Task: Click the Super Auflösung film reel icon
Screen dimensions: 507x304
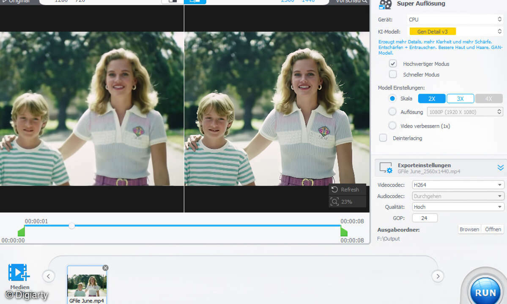Action: pyautogui.click(x=385, y=4)
